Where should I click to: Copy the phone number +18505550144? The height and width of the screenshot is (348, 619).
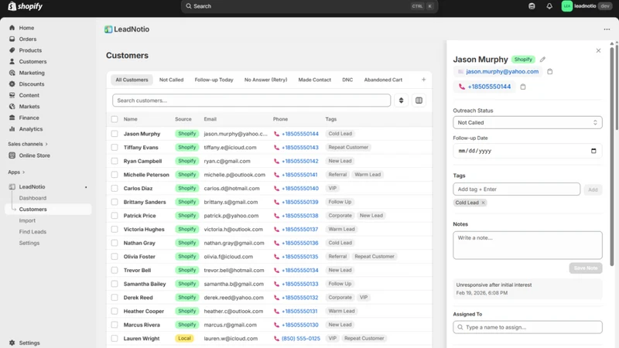click(x=523, y=87)
